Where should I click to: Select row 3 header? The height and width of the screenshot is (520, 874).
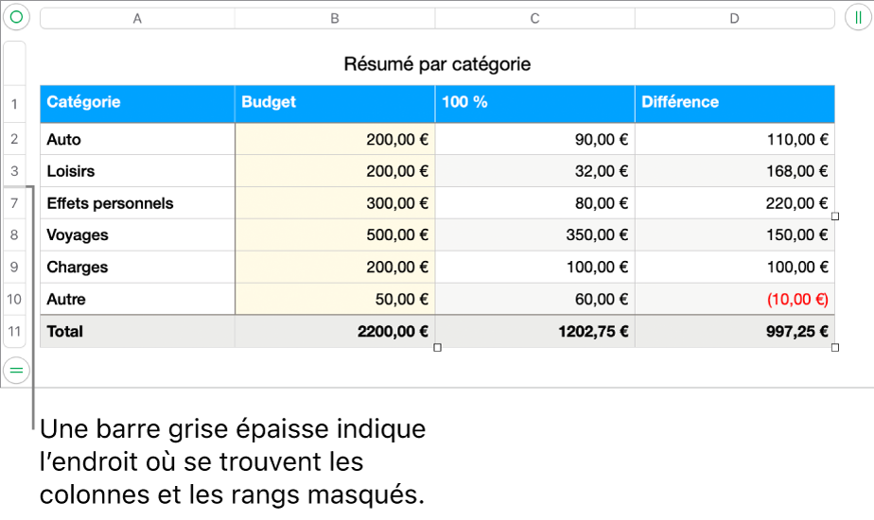[15, 171]
